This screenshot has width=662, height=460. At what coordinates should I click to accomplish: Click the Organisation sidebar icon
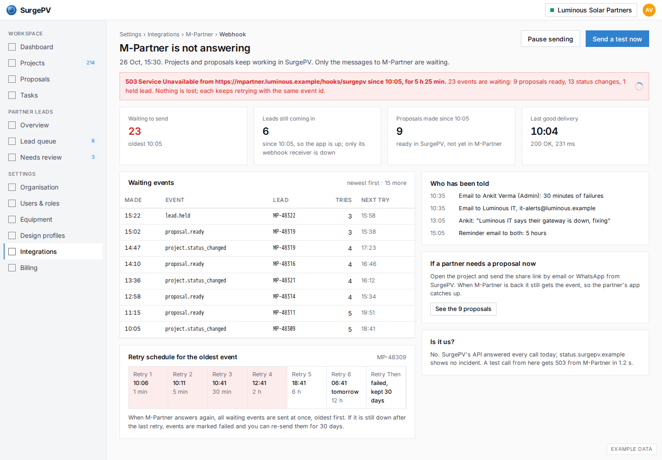click(12, 187)
